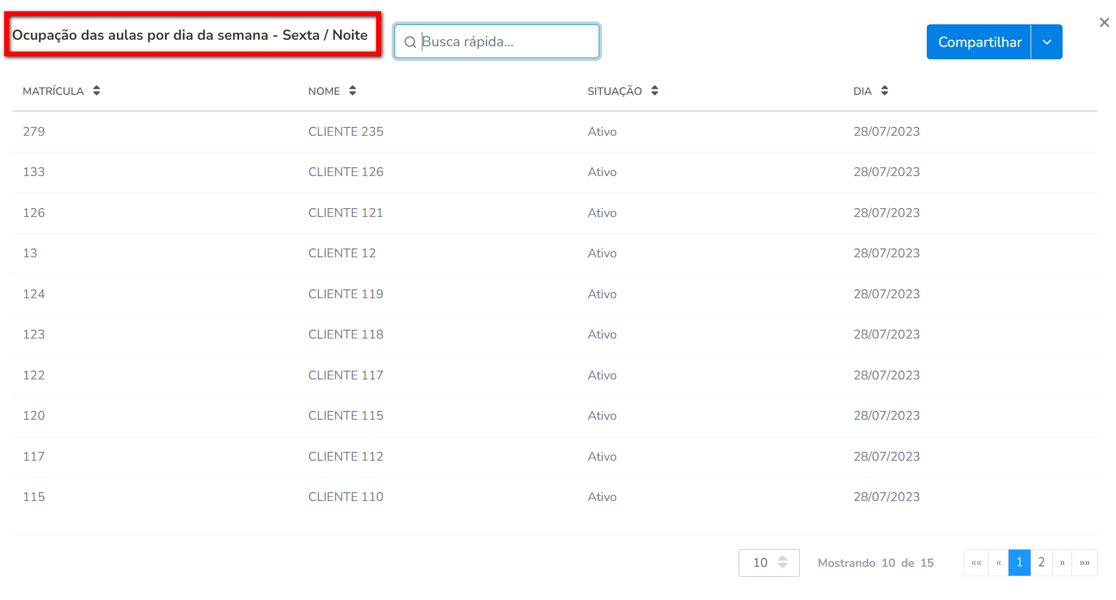Image resolution: width=1116 pixels, height=600 pixels.
Task: Click the Compartilhar button
Action: (x=979, y=42)
